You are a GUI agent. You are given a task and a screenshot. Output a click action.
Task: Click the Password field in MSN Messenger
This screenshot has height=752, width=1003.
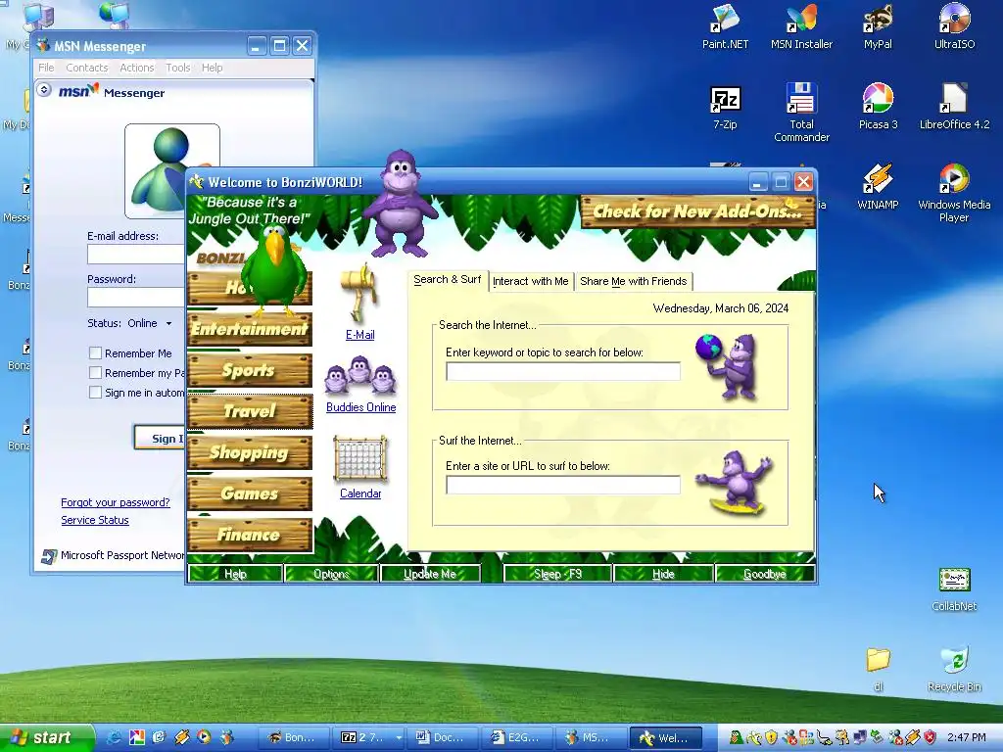(x=136, y=298)
